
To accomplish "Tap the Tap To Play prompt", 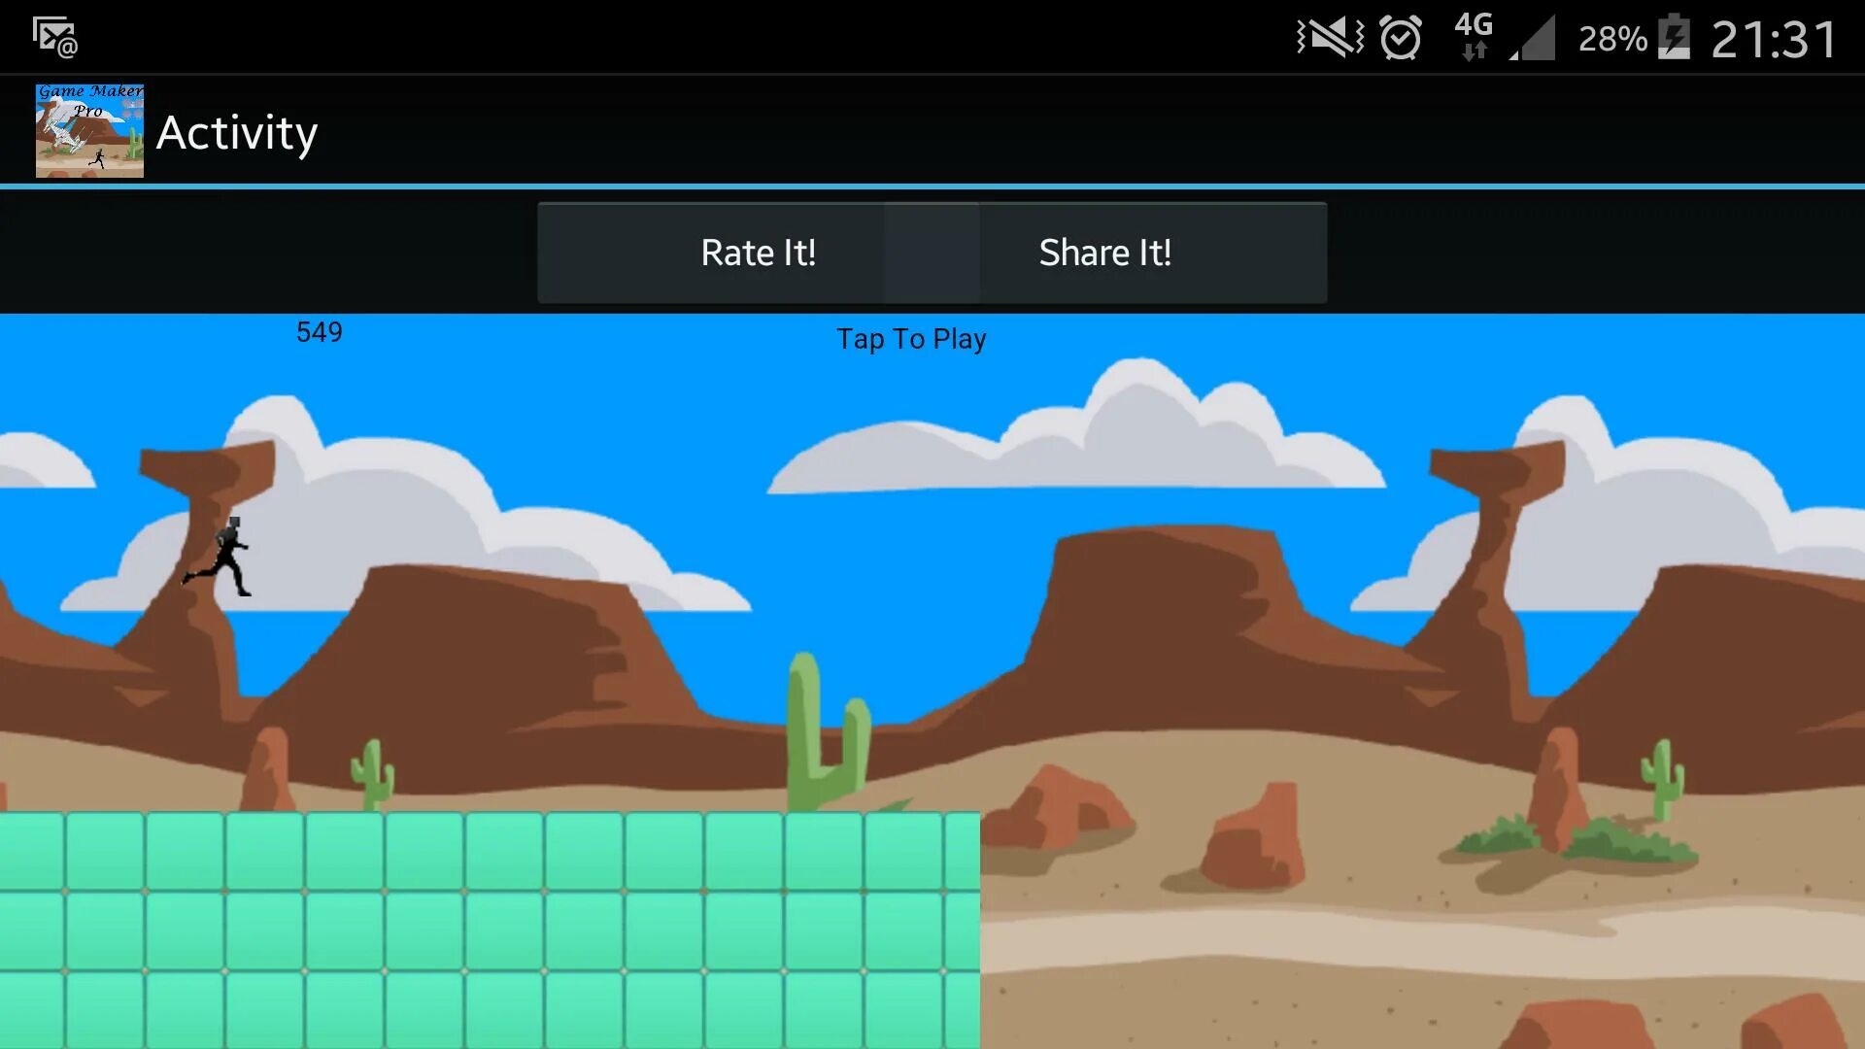I will point(912,338).
